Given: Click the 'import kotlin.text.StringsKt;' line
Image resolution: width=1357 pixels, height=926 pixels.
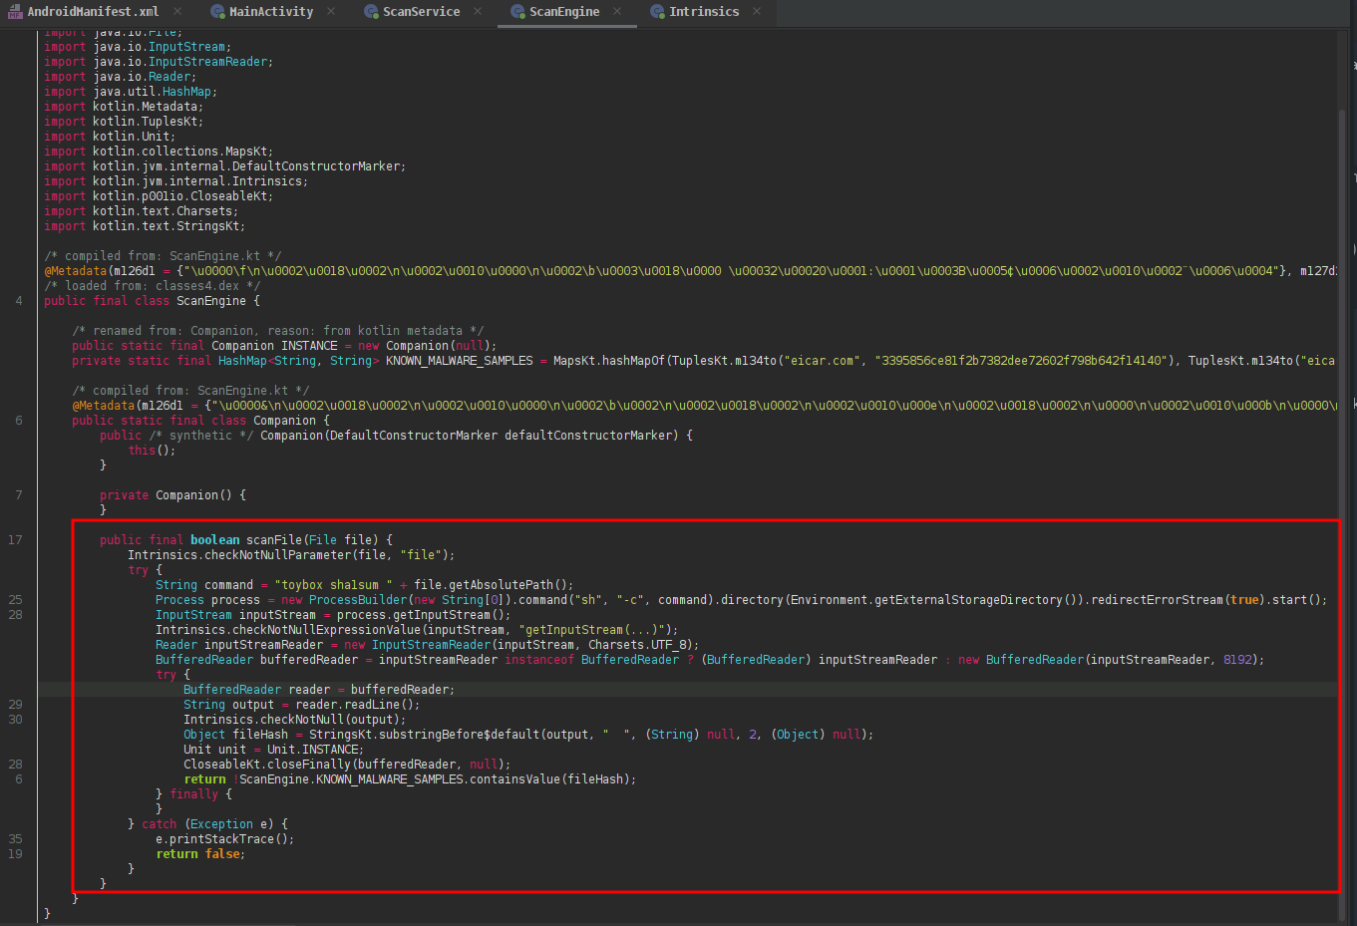Looking at the screenshot, I should point(145,226).
